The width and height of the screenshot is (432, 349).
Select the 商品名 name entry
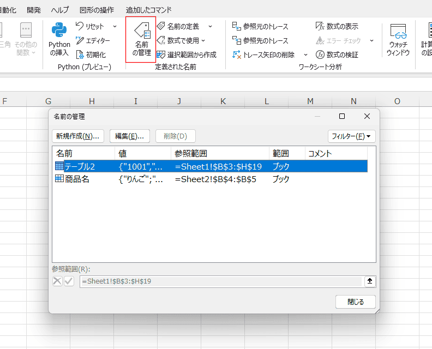(x=77, y=179)
